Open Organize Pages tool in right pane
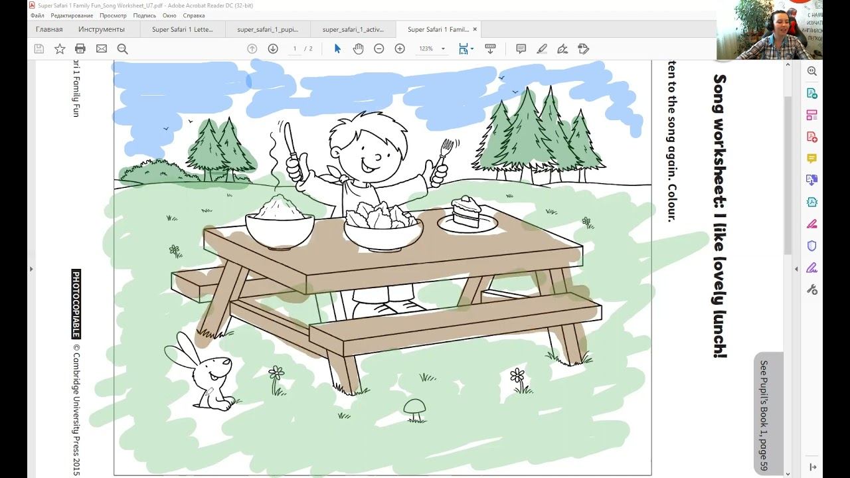850x478 pixels. [x=811, y=115]
